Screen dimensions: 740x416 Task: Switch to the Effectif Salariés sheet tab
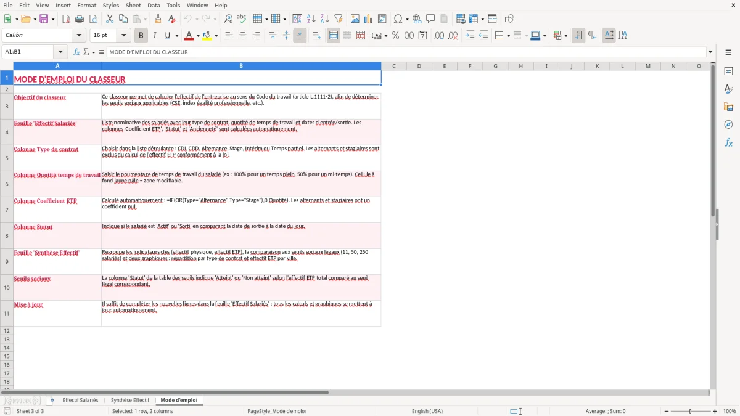click(80, 400)
